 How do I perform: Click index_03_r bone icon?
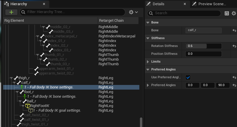pyautogui.click(x=51, y=50)
